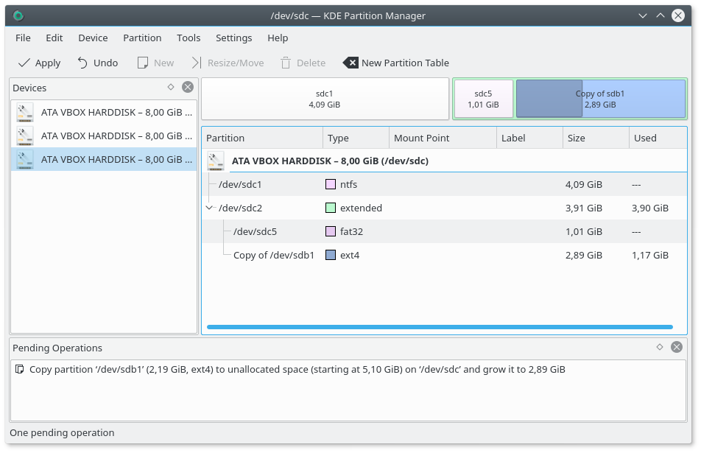This screenshot has height=453, width=701.
Task: Click the Apply checkmark toolbar icon
Action: [24, 63]
